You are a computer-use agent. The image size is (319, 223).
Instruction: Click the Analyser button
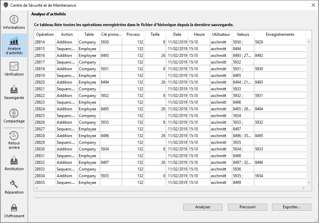203,207
